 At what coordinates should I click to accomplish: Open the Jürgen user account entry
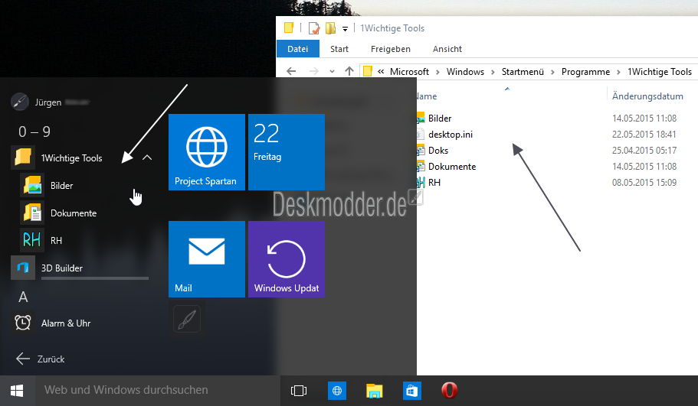[x=49, y=102]
